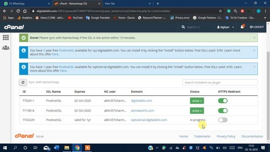Click the ENG language indicator
270x152 pixels.
[x=240, y=148]
